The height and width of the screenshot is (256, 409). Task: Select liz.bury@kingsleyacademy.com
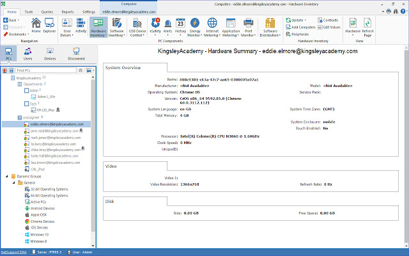click(x=50, y=144)
